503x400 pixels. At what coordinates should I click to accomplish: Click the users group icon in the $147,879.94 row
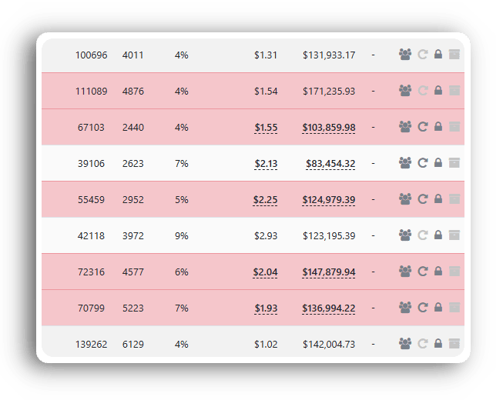[x=405, y=272]
